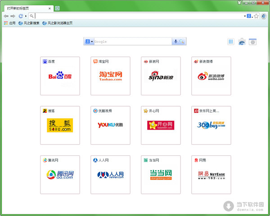The width and height of the screenshot is (270, 216).
Task: Click the 百度 paw favicon
Action: tap(45, 61)
